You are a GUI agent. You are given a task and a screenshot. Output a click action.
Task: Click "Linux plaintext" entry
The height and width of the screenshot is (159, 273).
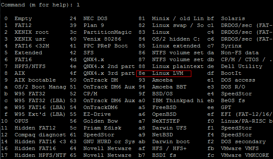[x=178, y=66]
